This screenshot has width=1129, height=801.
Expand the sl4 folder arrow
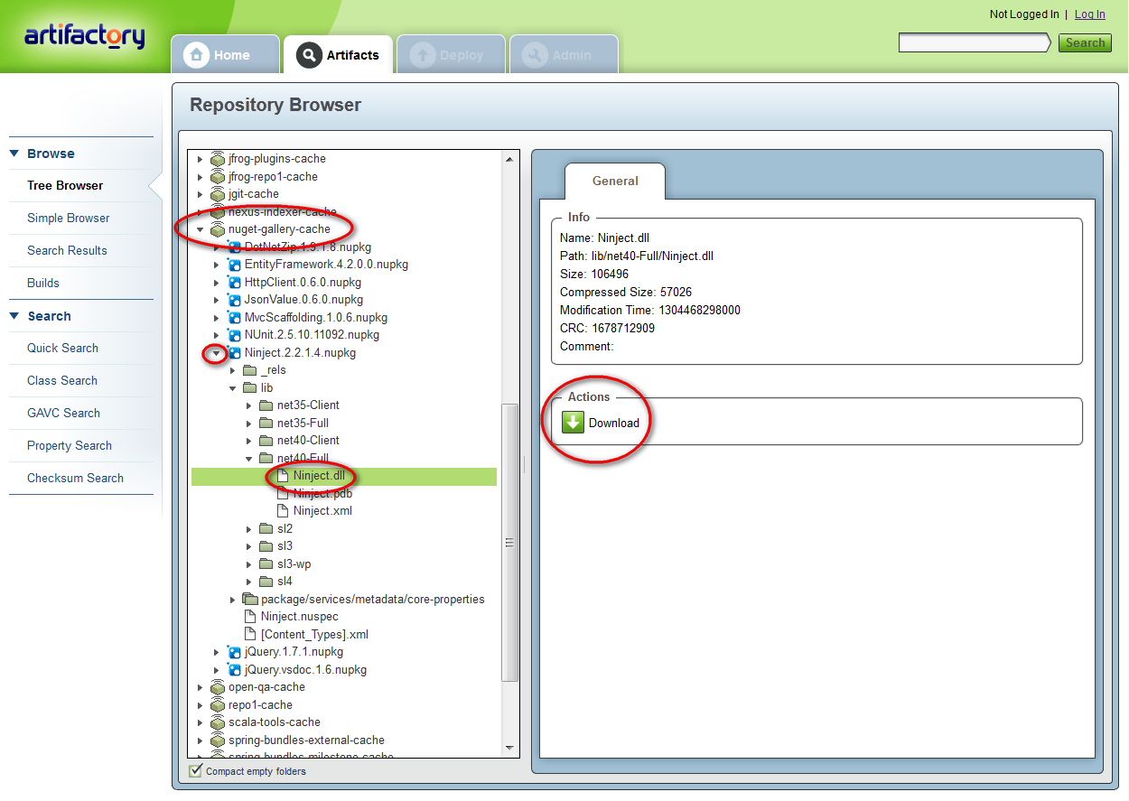click(x=249, y=582)
